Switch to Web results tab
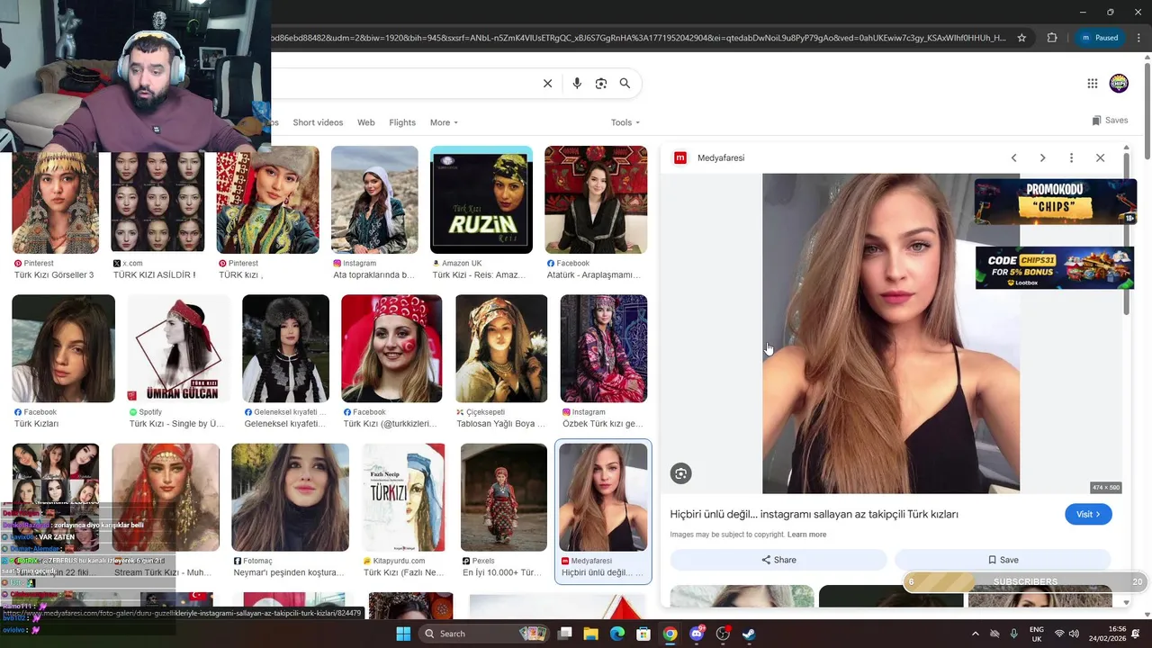This screenshot has height=648, width=1152. coord(365,122)
